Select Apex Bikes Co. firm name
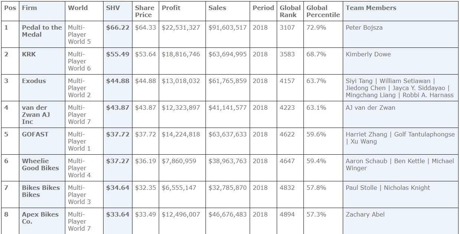The image size is (460, 234). tap(40, 218)
